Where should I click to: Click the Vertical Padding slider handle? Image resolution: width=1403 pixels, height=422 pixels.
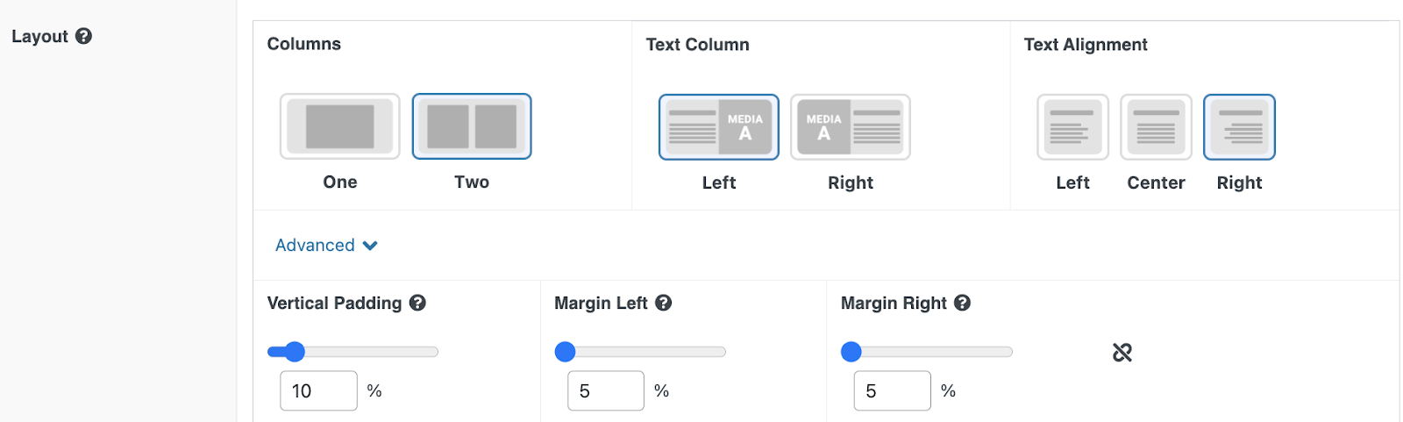(295, 352)
